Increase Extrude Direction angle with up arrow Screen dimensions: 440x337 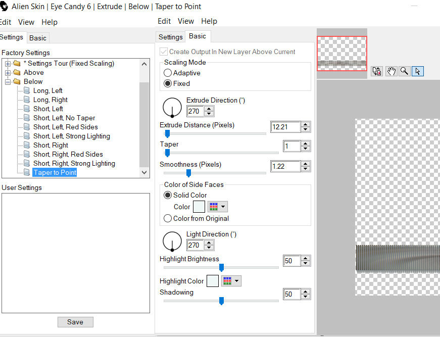pos(209,109)
